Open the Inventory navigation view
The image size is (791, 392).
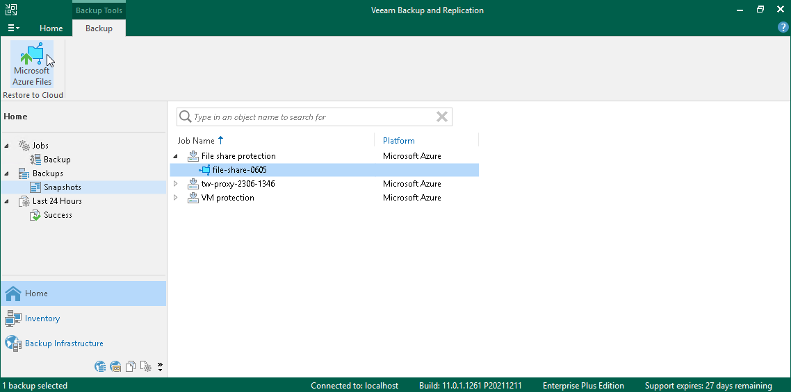tap(83, 318)
